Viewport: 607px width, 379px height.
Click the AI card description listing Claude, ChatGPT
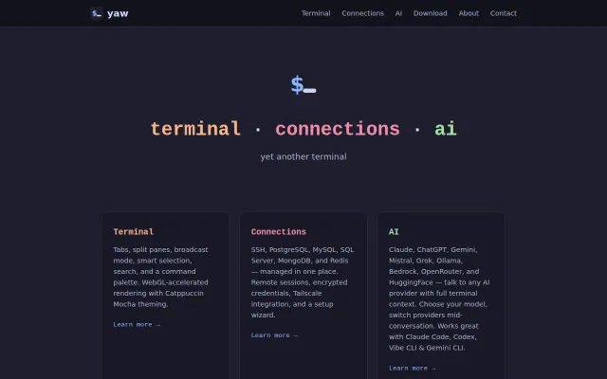[x=439, y=298]
